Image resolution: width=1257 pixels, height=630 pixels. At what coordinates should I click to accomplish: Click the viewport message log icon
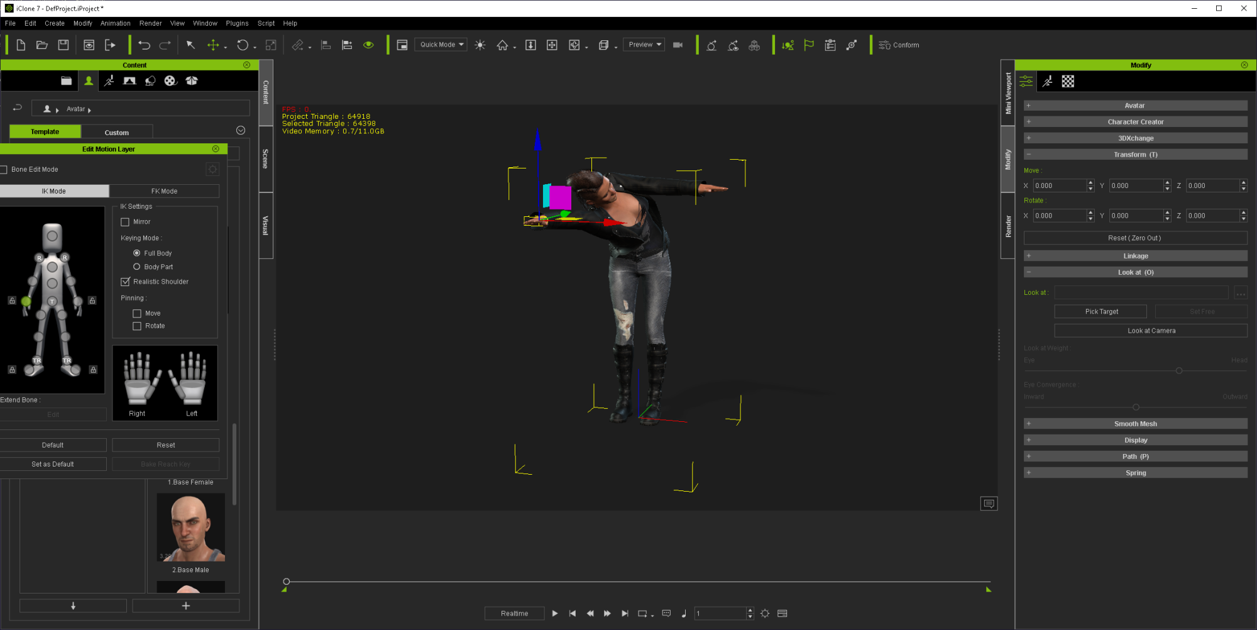point(989,504)
